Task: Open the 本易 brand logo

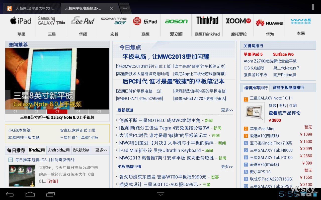Action: [x=300, y=21]
